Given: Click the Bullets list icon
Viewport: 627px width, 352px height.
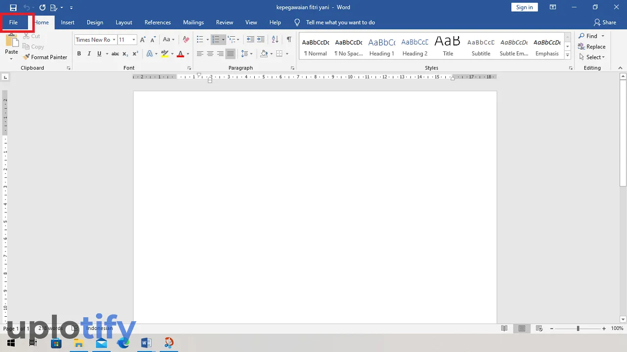Looking at the screenshot, I should [x=200, y=40].
